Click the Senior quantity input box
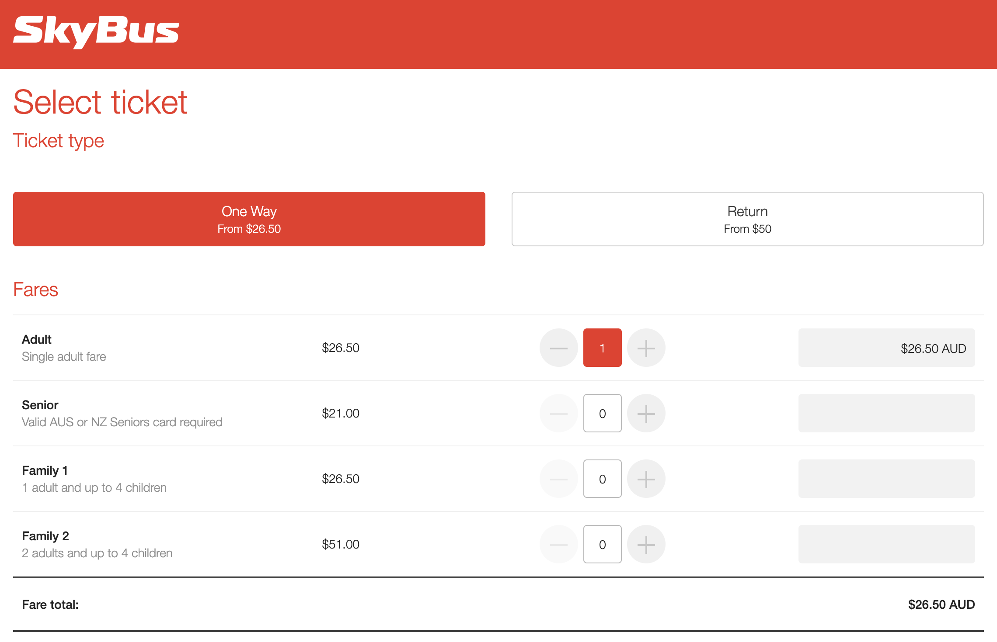This screenshot has height=642, width=997. point(602,414)
